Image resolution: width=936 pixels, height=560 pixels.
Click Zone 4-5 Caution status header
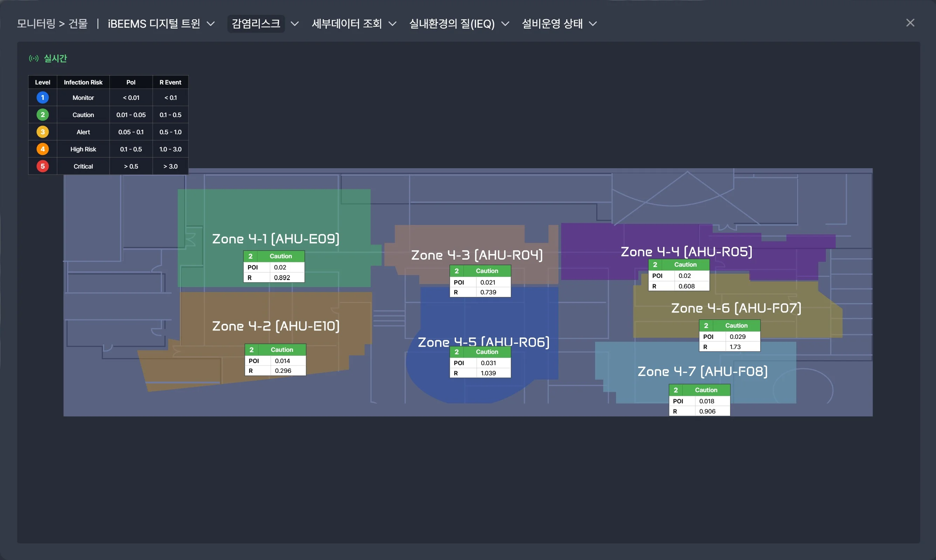click(480, 352)
